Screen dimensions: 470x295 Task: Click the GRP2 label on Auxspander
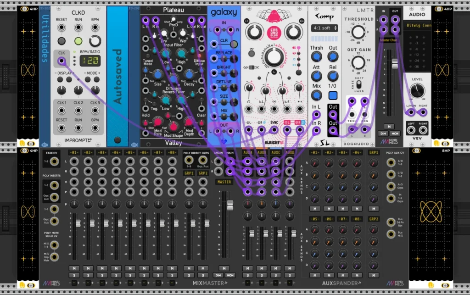click(x=374, y=219)
